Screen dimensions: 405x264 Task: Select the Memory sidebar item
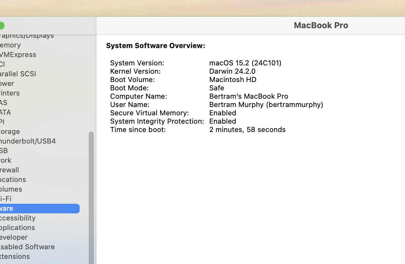click(10, 45)
